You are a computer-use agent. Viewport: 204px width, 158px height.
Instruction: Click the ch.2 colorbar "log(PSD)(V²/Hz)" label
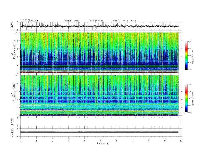[x=193, y=99]
